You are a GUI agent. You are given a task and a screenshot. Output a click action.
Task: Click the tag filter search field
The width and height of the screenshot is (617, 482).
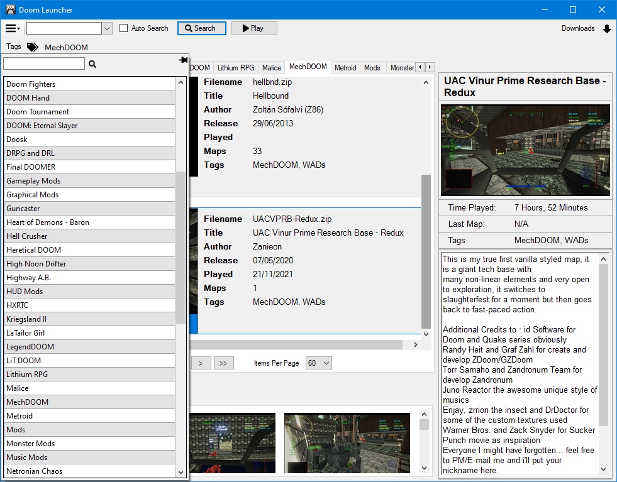(x=44, y=64)
